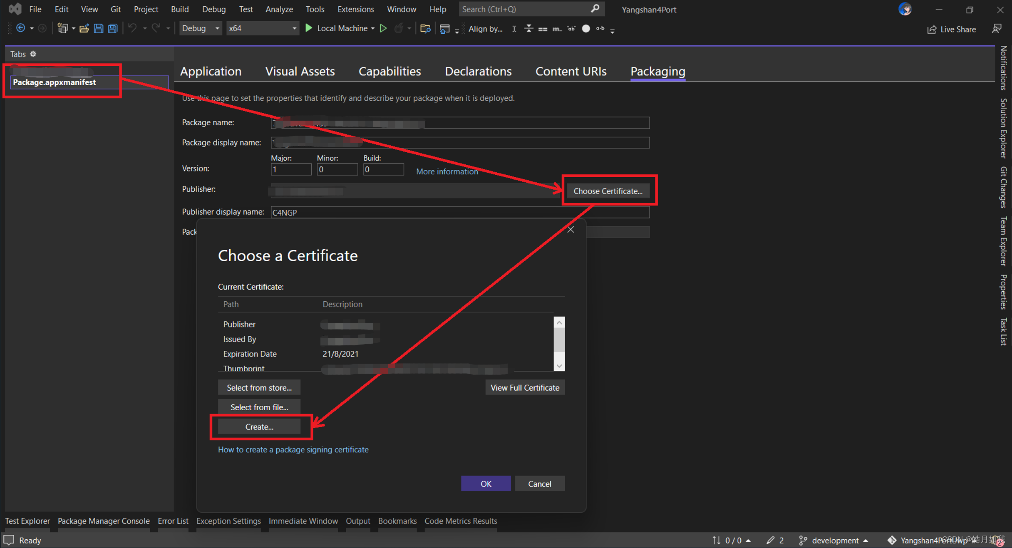
Task: Click the equals sign align icon
Action: 543,29
